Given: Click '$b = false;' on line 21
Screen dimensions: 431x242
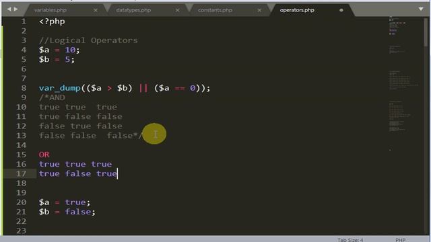Looking at the screenshot, I should (x=67, y=212).
